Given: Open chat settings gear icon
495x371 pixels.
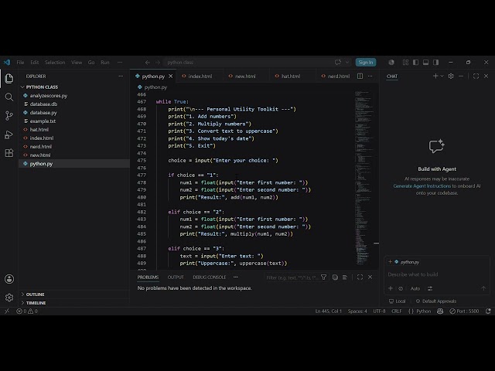Looking at the screenshot, I should click(451, 76).
